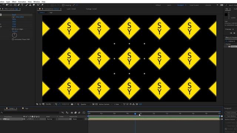This screenshot has height=133, width=237.
Task: Switch to the Default workspace
Action: (158, 5)
